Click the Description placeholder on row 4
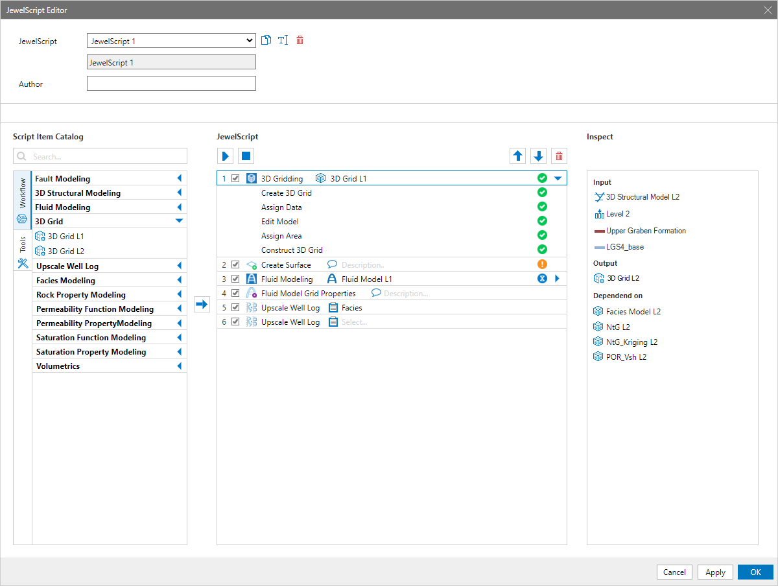 [406, 294]
